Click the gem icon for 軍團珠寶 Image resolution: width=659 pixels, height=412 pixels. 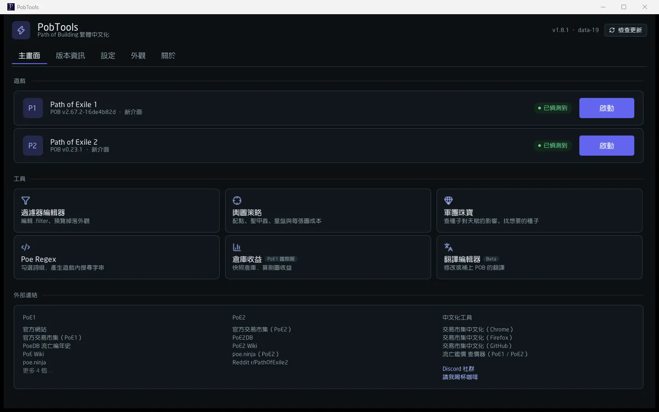tap(448, 201)
